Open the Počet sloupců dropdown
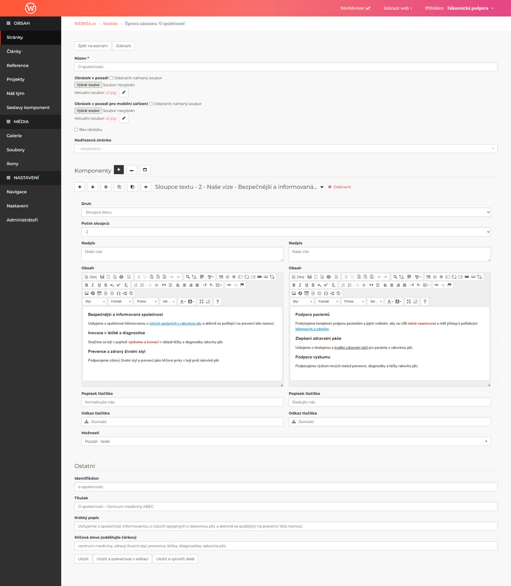 pyautogui.click(x=286, y=232)
